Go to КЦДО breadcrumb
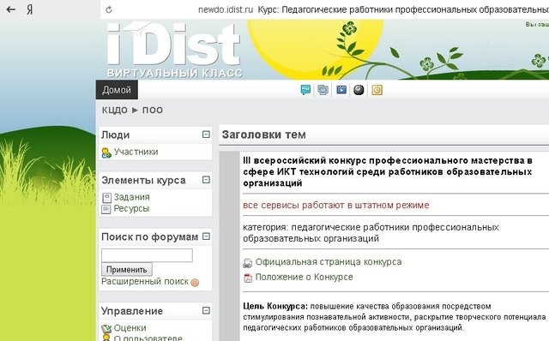The height and width of the screenshot is (341, 549). tap(115, 110)
